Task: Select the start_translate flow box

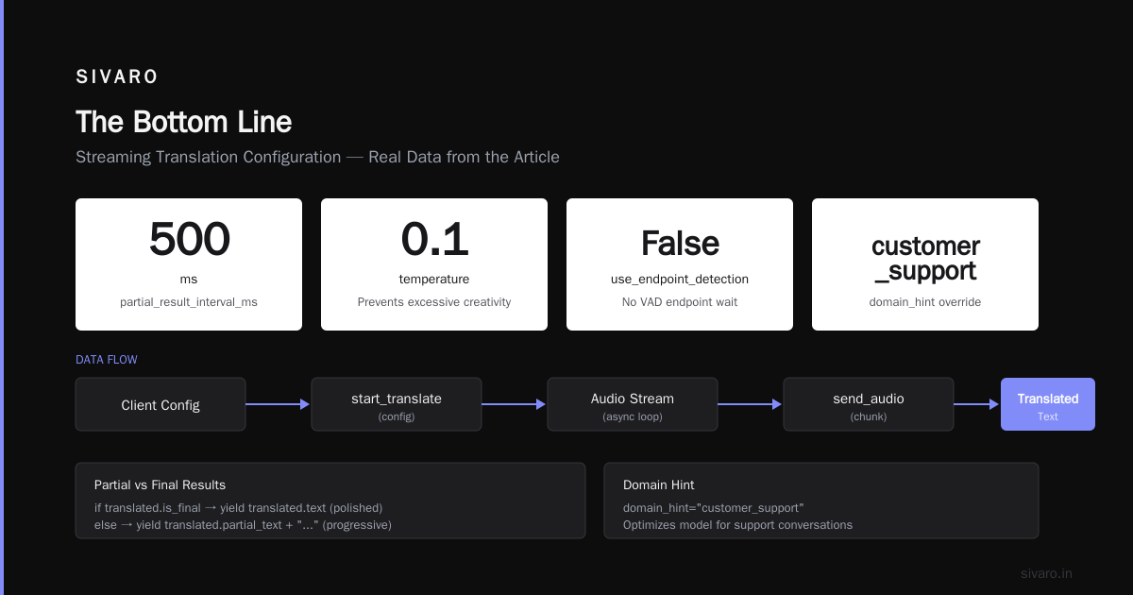Action: click(397, 404)
